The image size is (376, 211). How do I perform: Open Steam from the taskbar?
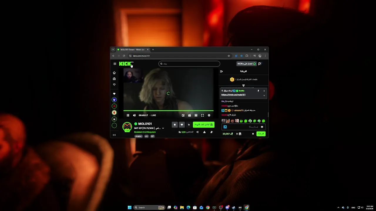pos(234,207)
